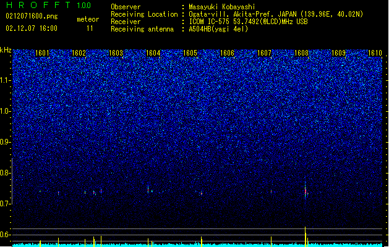Click the 0.8 frequency axis label

[x=6, y=173]
